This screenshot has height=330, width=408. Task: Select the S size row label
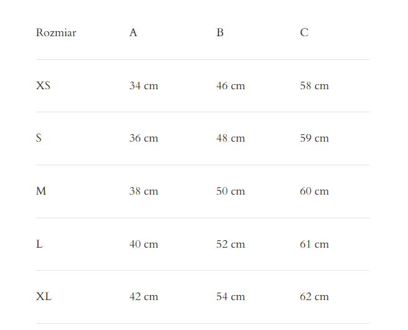pyautogui.click(x=39, y=138)
